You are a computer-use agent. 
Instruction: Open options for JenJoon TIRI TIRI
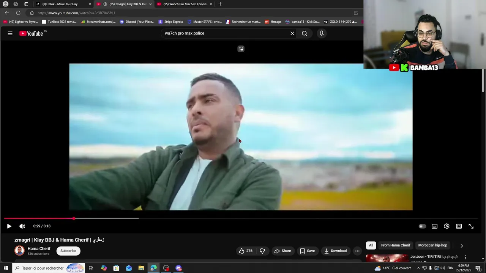click(466, 257)
